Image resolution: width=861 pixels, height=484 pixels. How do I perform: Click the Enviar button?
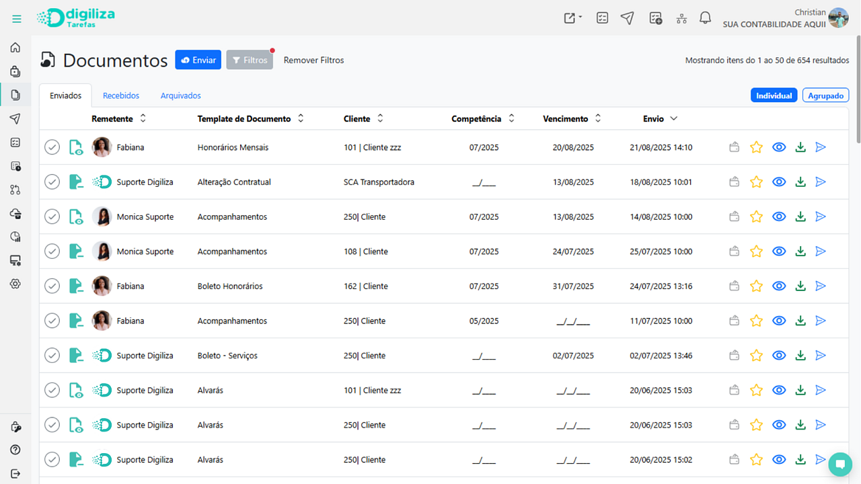pos(198,60)
